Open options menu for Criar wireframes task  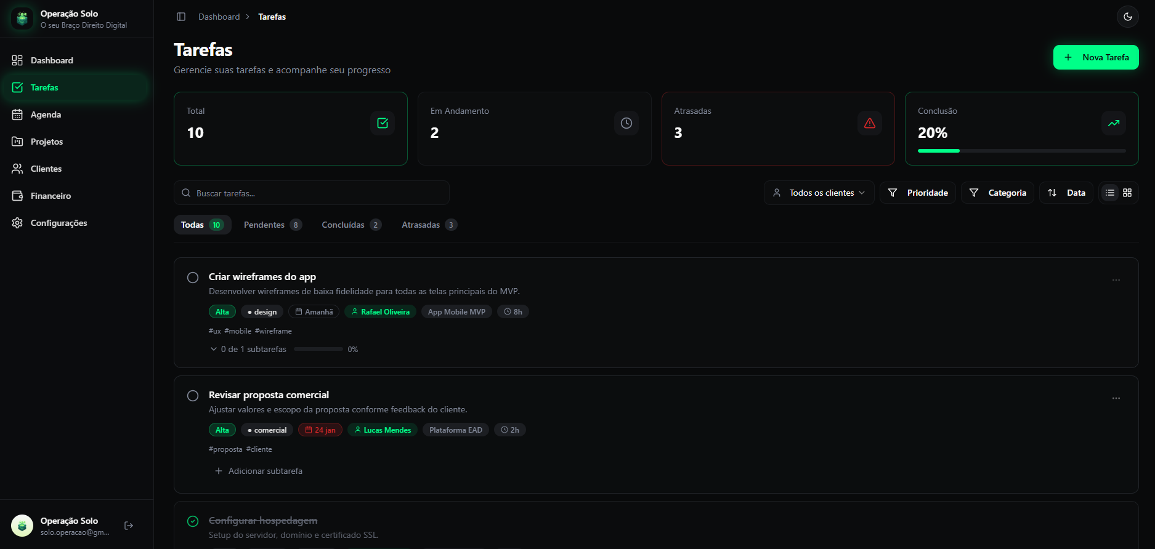1116,280
